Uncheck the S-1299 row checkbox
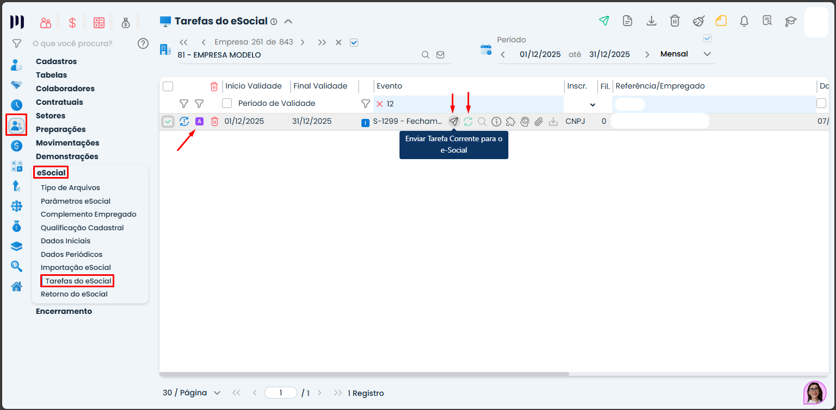This screenshot has width=836, height=410. click(x=168, y=122)
